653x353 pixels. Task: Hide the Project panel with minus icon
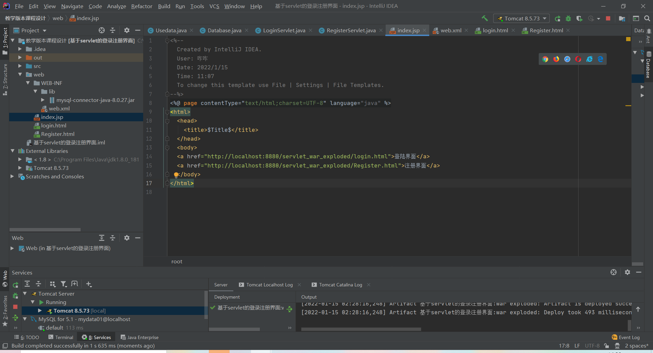pyautogui.click(x=138, y=30)
